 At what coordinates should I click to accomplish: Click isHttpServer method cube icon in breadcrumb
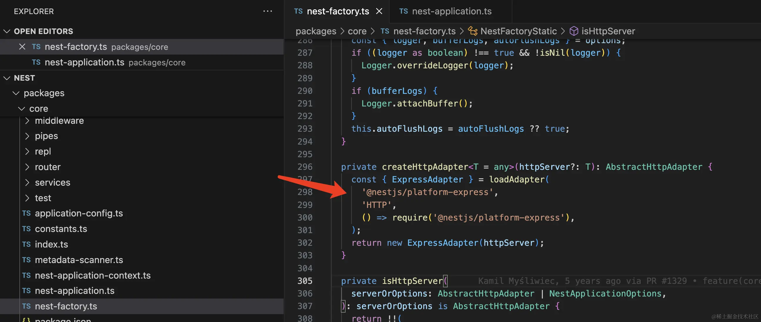point(574,31)
